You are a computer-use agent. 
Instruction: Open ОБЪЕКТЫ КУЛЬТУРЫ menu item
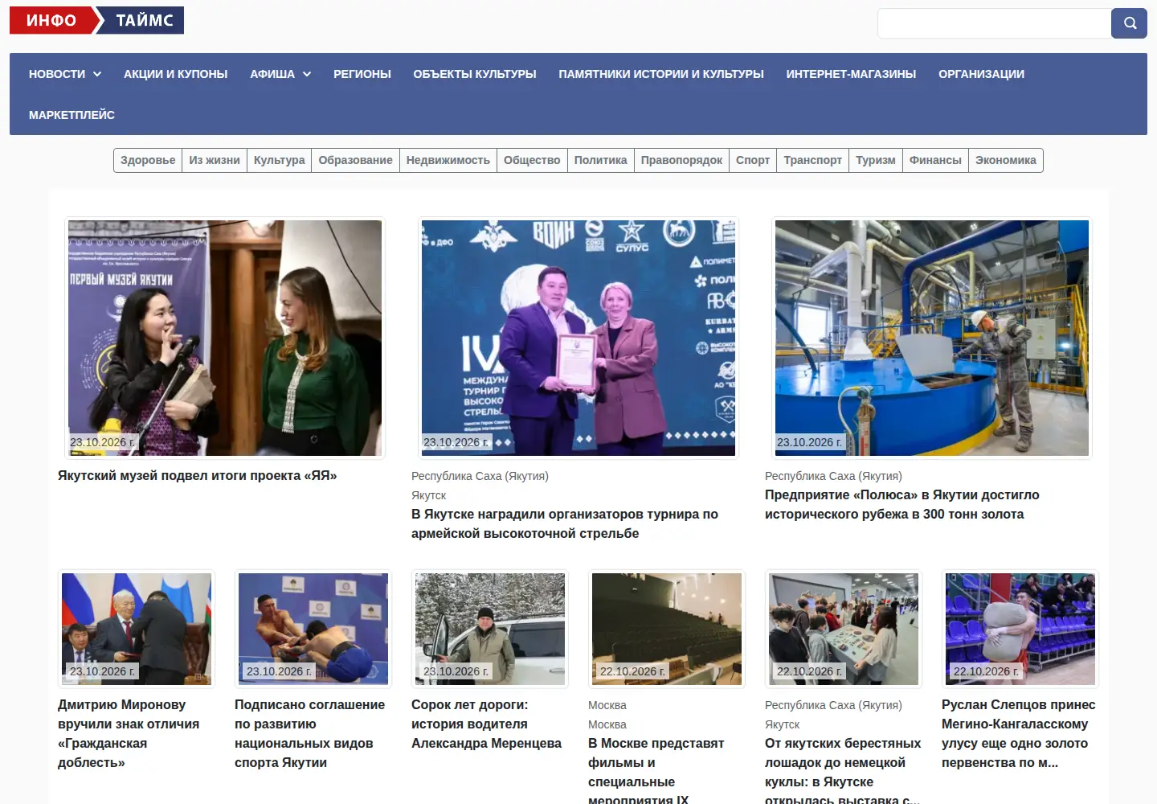coord(475,74)
